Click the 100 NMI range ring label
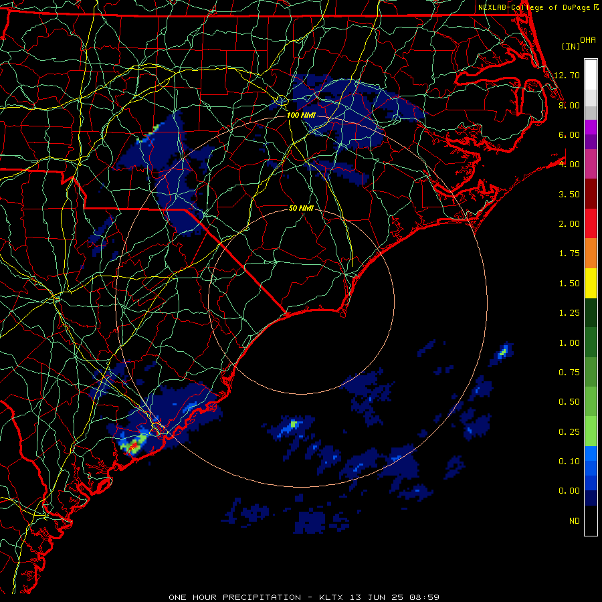Image resolution: width=602 pixels, height=602 pixels. tap(301, 115)
